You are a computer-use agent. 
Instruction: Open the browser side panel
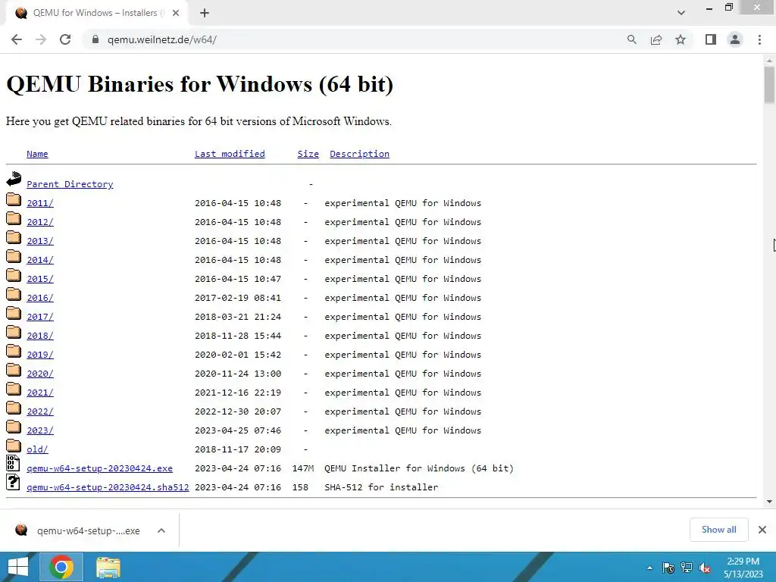click(x=711, y=39)
